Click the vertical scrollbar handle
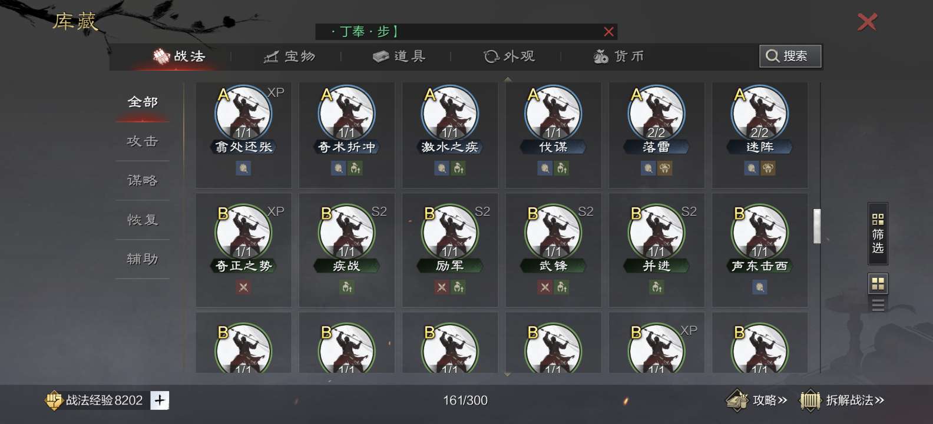933x424 pixels. 817,226
